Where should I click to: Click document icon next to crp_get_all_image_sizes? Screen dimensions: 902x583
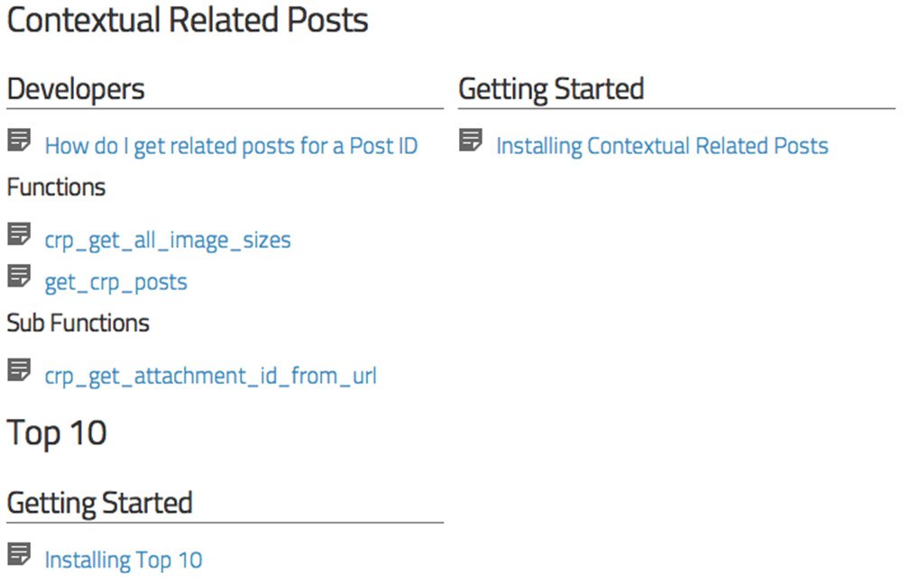(x=19, y=234)
